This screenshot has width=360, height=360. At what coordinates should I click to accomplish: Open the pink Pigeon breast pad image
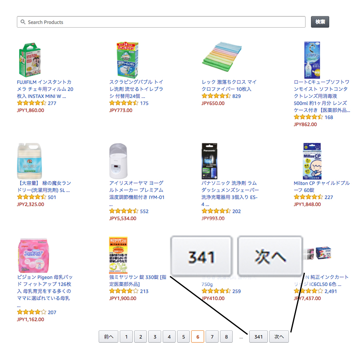click(30, 255)
